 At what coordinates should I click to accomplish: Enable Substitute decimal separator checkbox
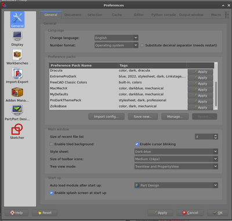tap(142, 45)
